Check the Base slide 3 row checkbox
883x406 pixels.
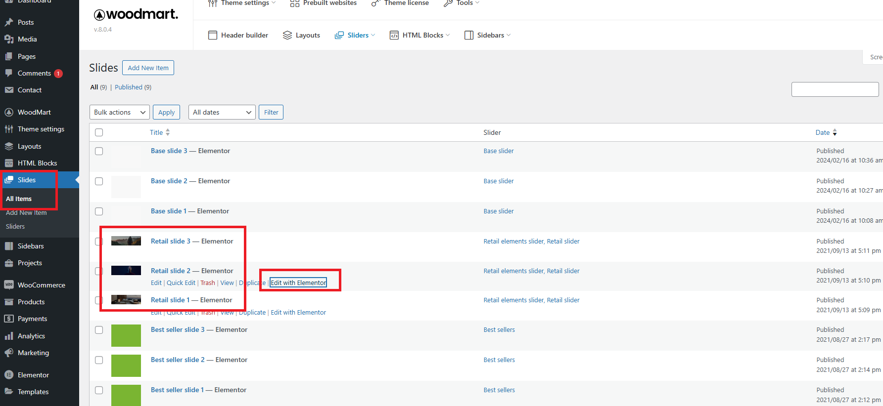[99, 151]
